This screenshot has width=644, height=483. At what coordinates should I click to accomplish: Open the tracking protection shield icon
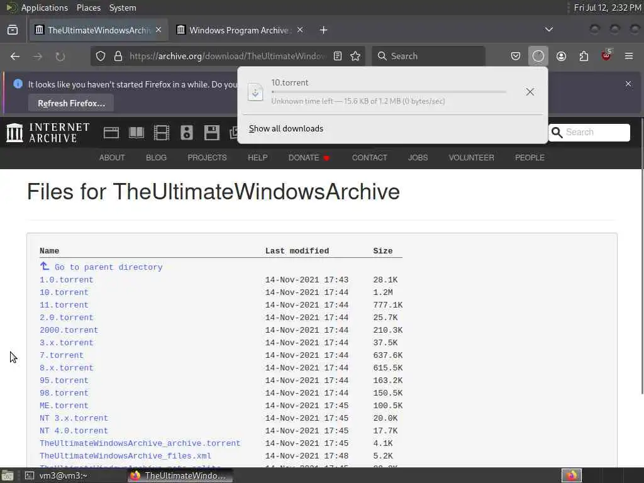101,56
